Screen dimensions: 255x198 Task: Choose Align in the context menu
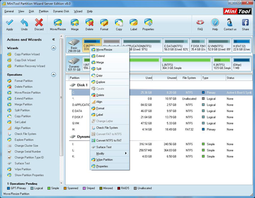pyautogui.click(x=110, y=102)
